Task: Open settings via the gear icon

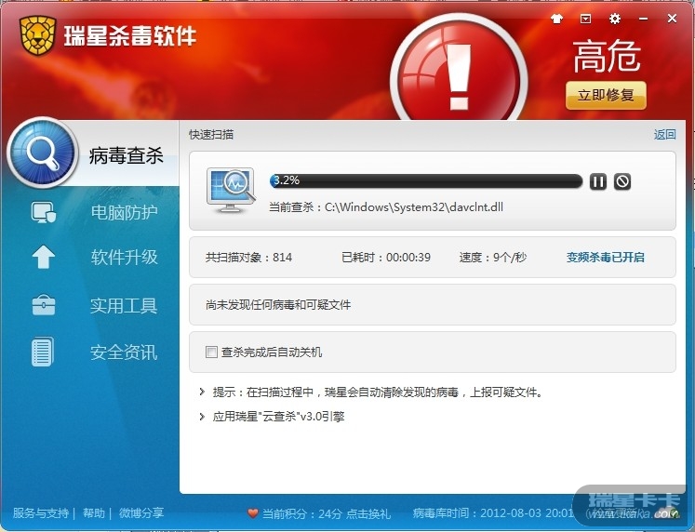Action: [x=615, y=19]
